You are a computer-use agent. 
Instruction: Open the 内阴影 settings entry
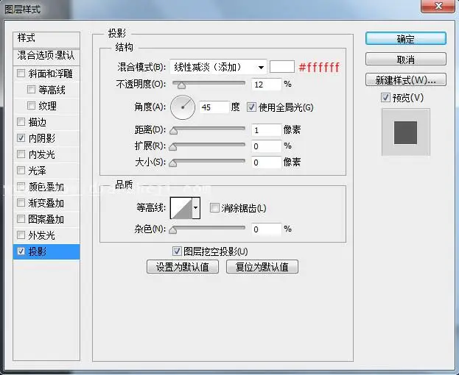pyautogui.click(x=41, y=138)
